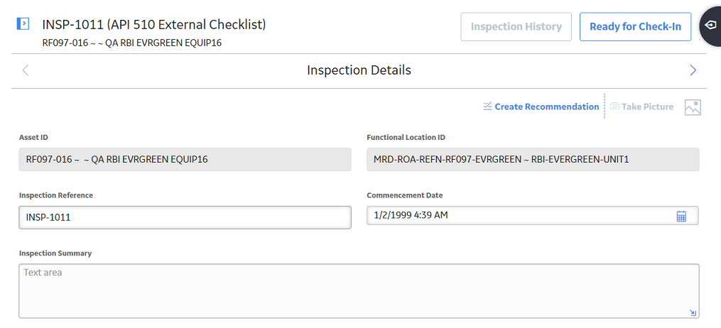Open Inspection History
The image size is (721, 328).
pos(516,27)
